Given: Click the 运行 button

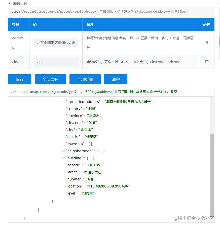Looking at the screenshot, I should coord(20,79).
